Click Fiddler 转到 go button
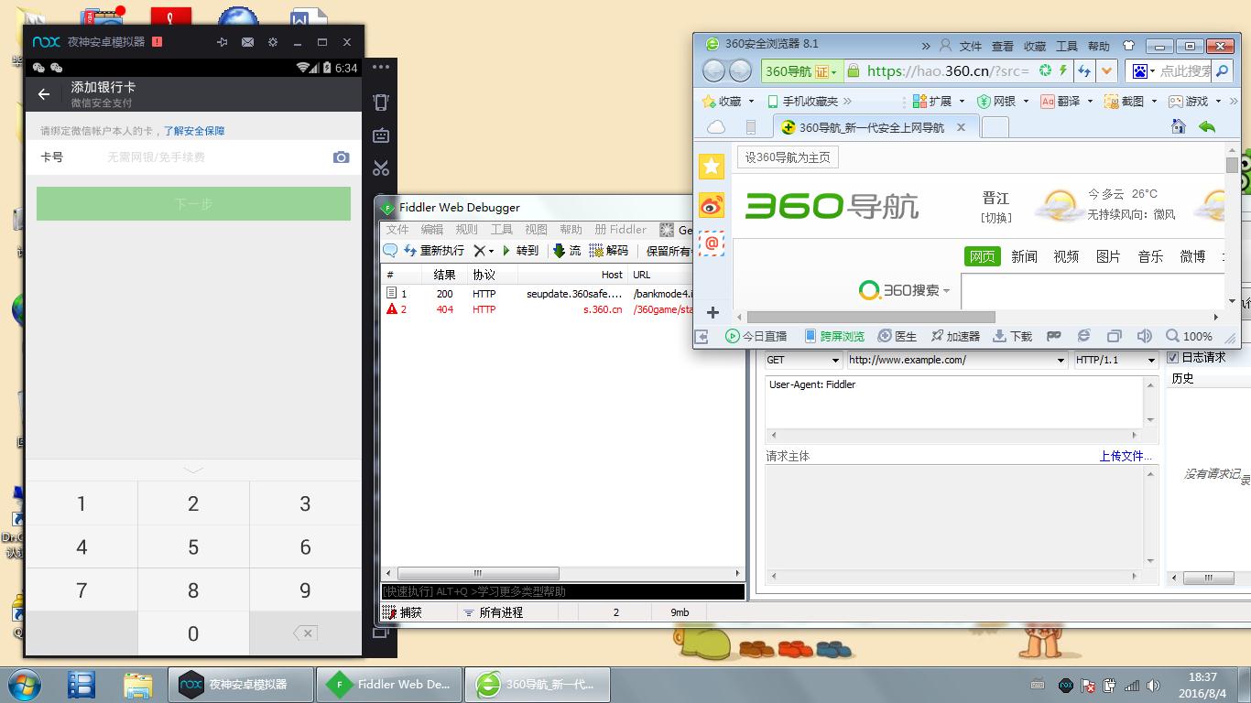 coord(520,250)
